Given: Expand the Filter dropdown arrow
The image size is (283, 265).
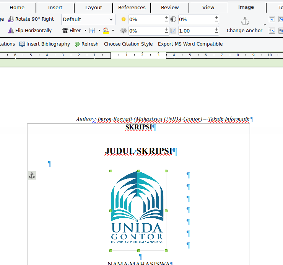Looking at the screenshot, I should pyautogui.click(x=85, y=31).
